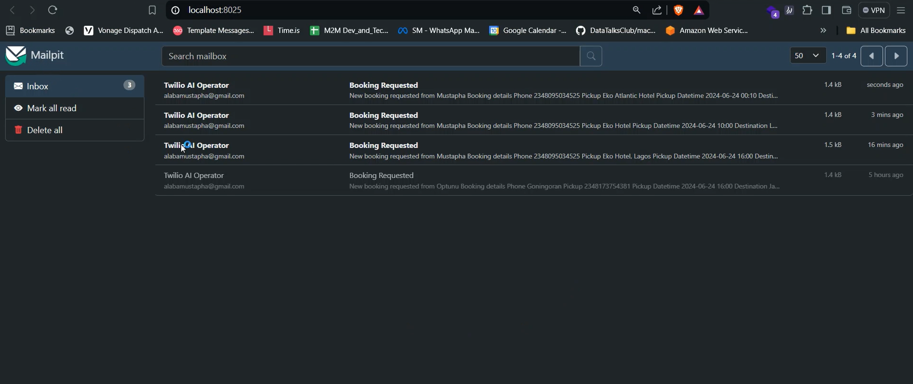Open the All Bookmarks folder

click(x=876, y=31)
